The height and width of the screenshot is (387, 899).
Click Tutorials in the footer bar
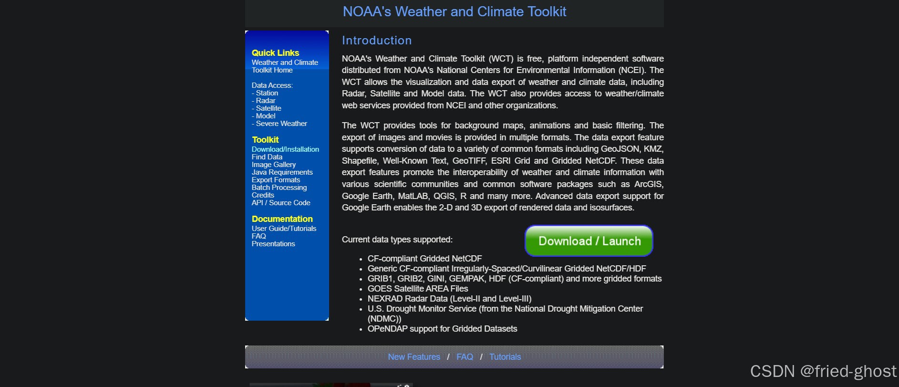505,357
